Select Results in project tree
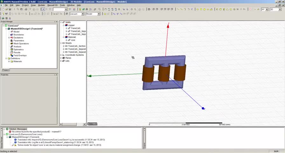The image size is (285, 153). pos(17,53)
